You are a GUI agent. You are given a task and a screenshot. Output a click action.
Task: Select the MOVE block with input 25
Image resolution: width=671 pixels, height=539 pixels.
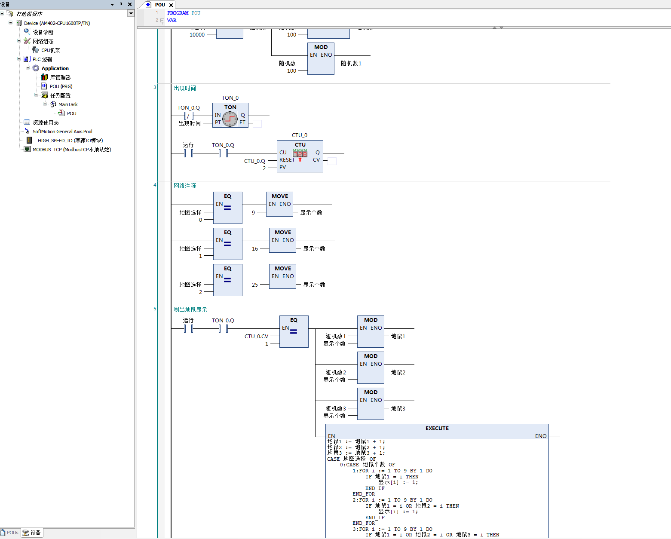click(x=283, y=276)
